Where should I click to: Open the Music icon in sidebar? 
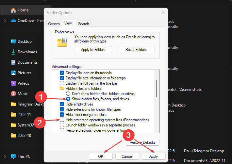13,94
